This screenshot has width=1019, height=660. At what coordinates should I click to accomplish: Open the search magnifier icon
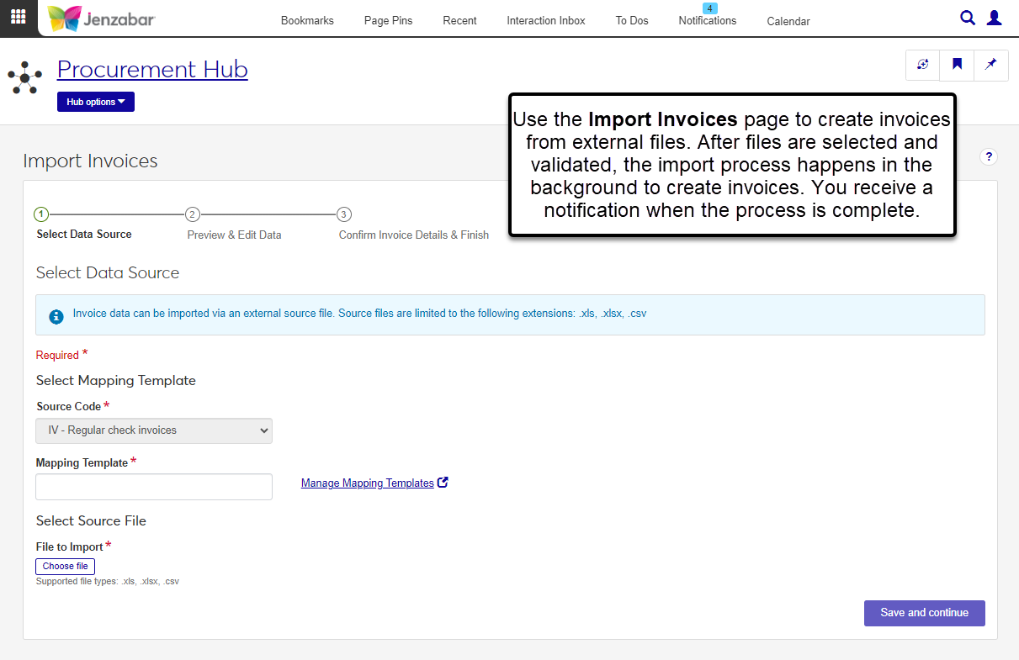pyautogui.click(x=968, y=18)
